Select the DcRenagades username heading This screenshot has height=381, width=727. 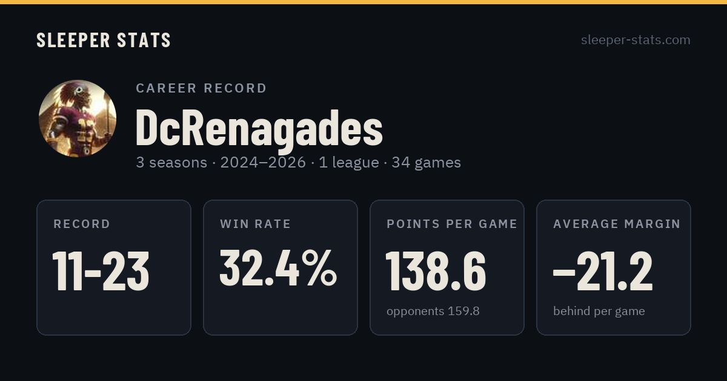coord(259,128)
